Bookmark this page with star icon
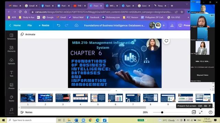 tap(182, 12)
